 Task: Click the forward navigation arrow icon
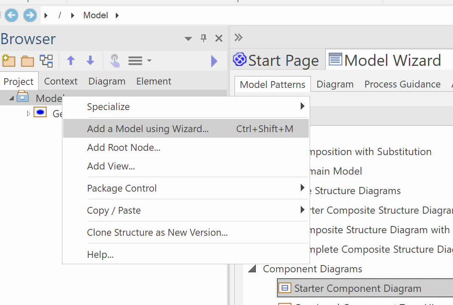(30, 16)
